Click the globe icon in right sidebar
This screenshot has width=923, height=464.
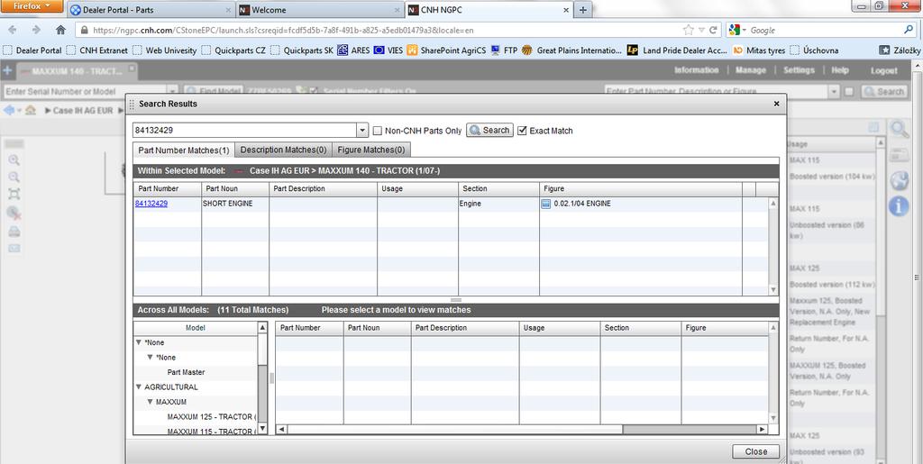[900, 181]
